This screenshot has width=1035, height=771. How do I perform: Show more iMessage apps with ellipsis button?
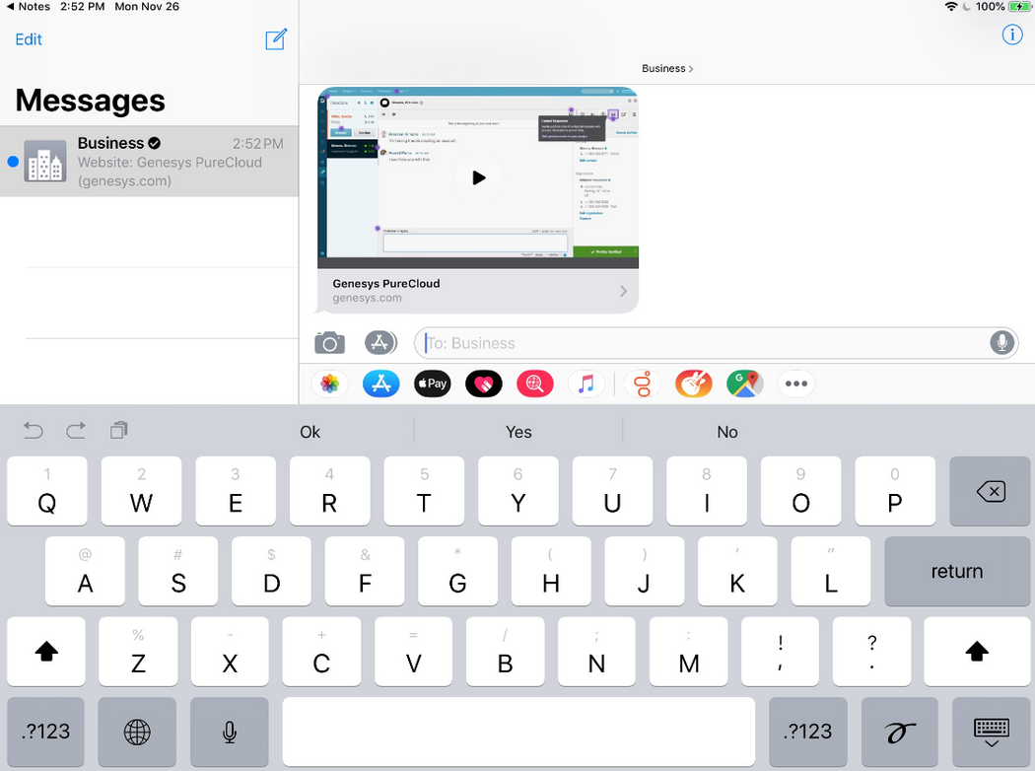[x=796, y=384]
